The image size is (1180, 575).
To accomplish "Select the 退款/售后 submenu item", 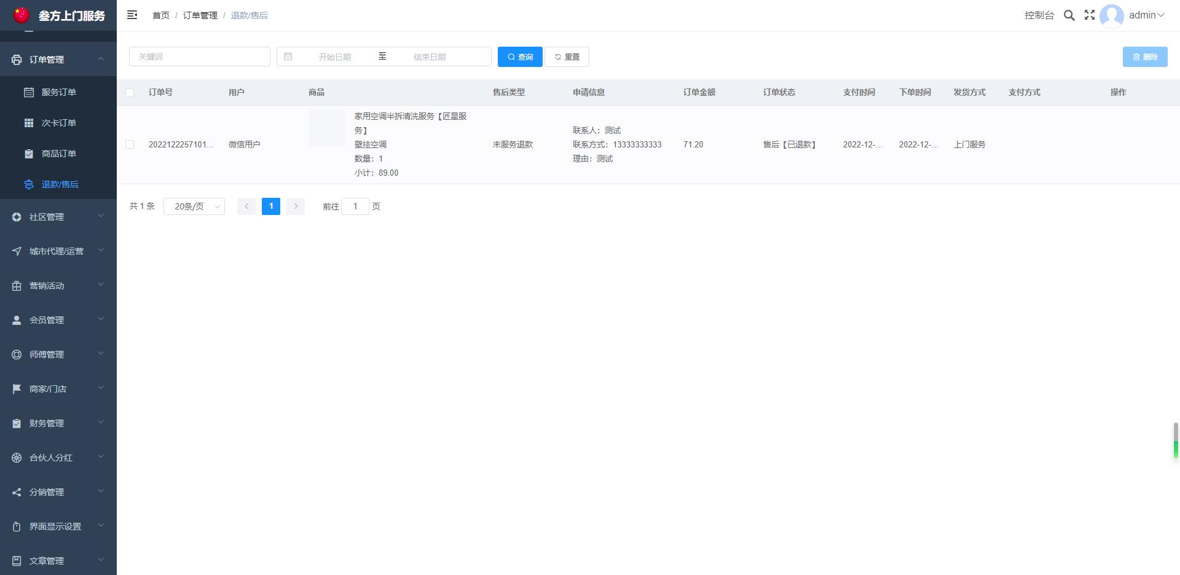I will coord(58,184).
